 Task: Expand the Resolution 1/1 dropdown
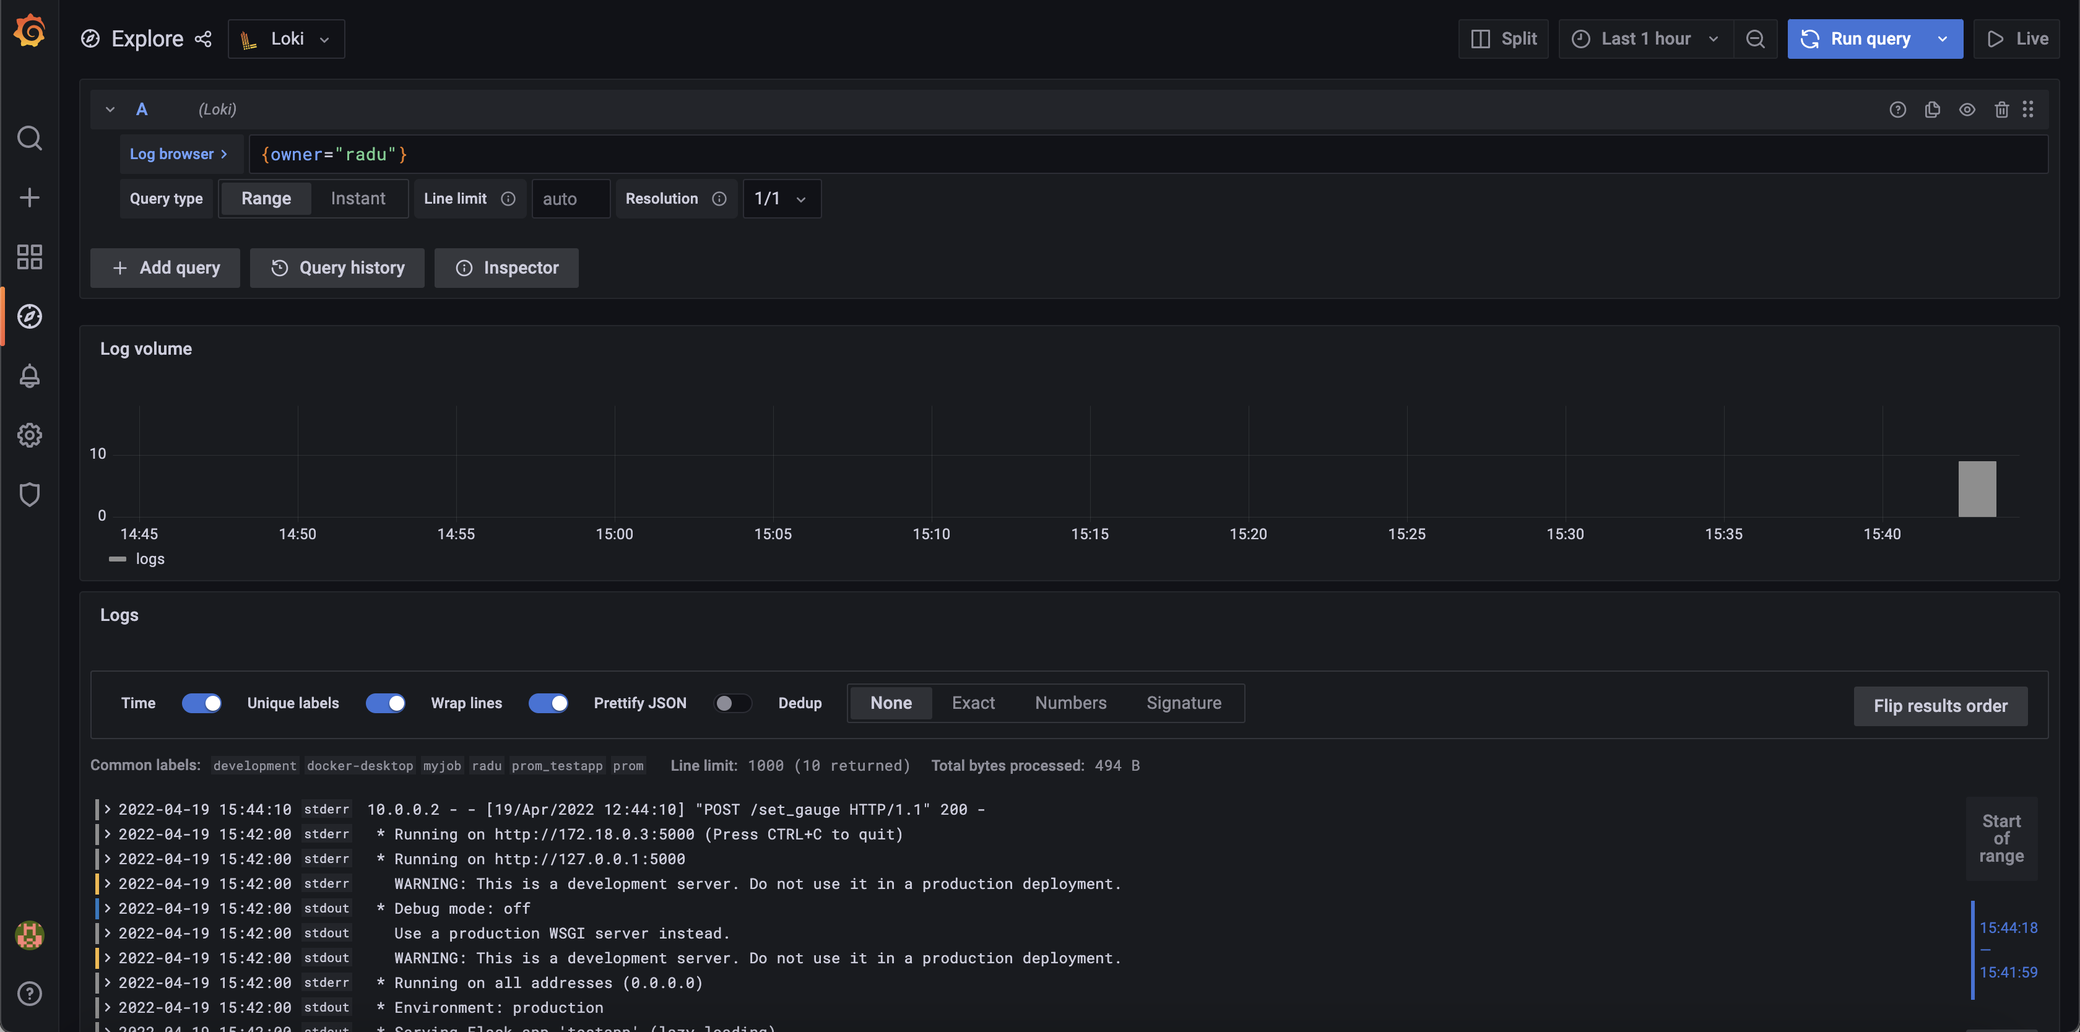pos(781,199)
